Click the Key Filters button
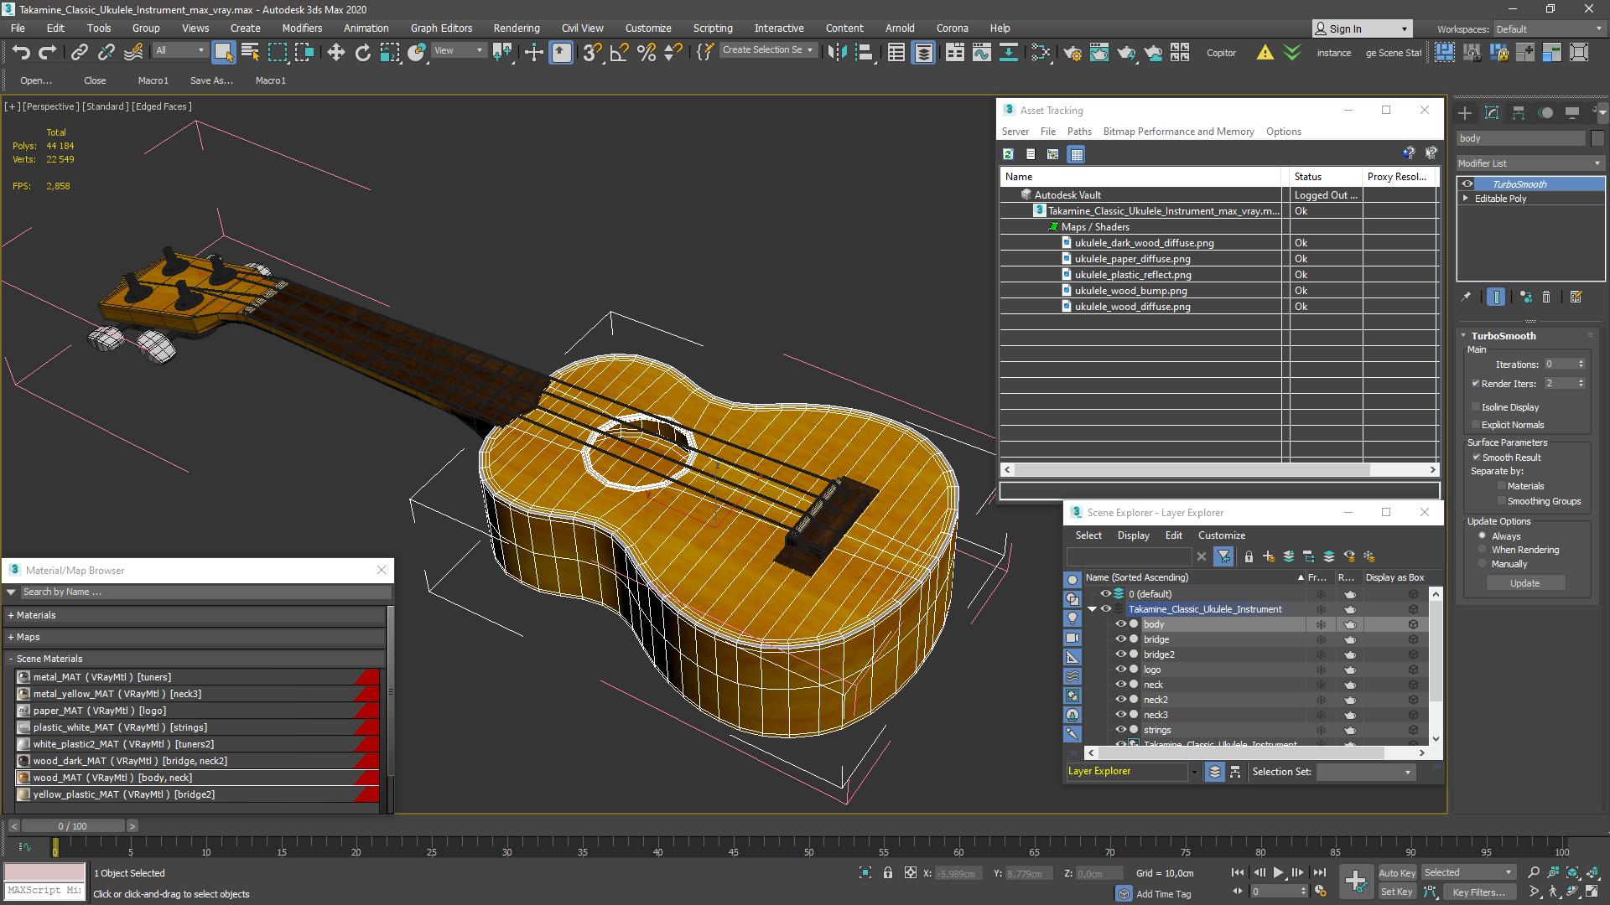Screen dimensions: 1610x905 pos(1478,892)
